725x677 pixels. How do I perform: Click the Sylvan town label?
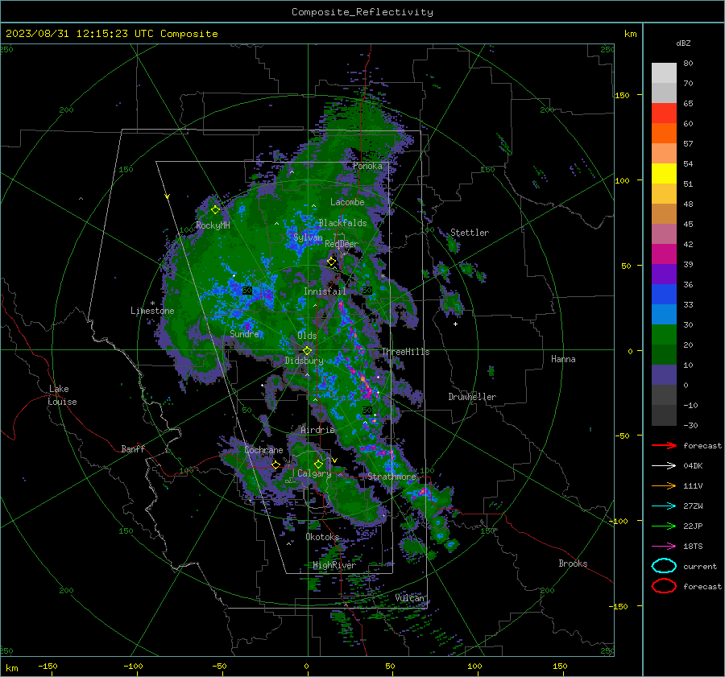pos(308,237)
